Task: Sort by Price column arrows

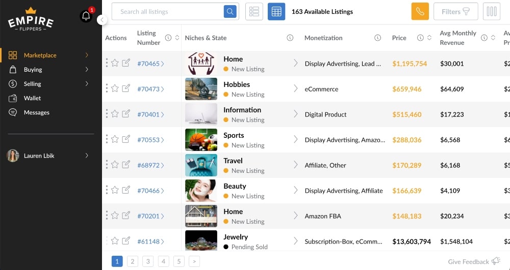Action: pos(429,38)
